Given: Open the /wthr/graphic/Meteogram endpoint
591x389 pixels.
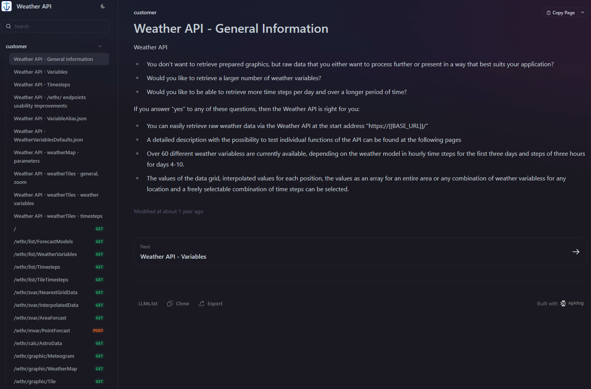Looking at the screenshot, I should [x=44, y=356].
